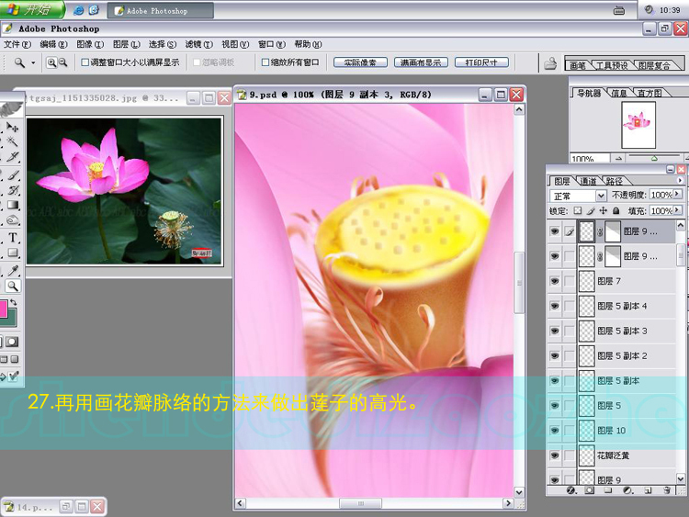Click the Navigator zoom slider
Screen dimensions: 689x517
coord(654,158)
